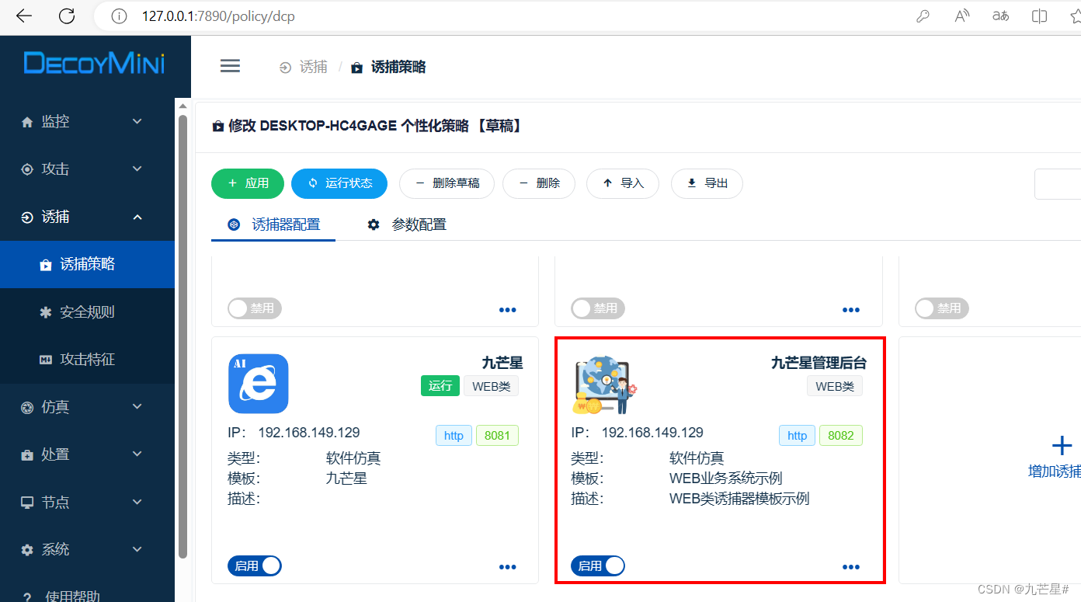This screenshot has height=602, width=1081.
Task: Select 诱捕策略 in sidebar
Action: [87, 264]
